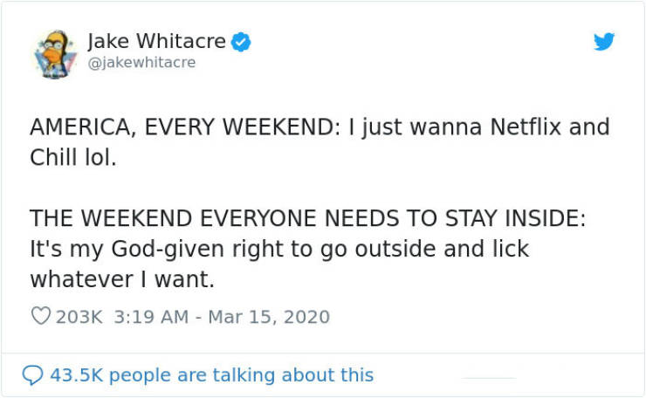Click the blue verified badge
Viewport: 646px width, 398px height.
click(x=241, y=42)
